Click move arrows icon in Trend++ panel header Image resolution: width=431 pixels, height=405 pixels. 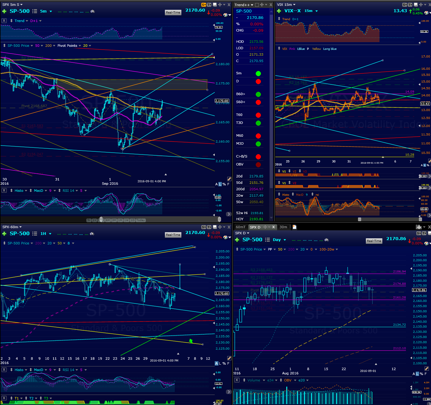[x=262, y=5]
